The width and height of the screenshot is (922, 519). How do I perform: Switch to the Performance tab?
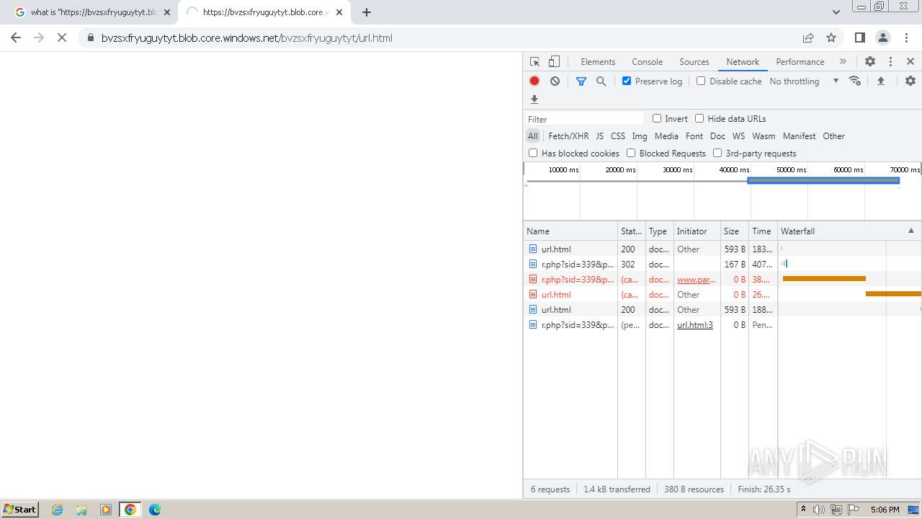click(x=800, y=62)
